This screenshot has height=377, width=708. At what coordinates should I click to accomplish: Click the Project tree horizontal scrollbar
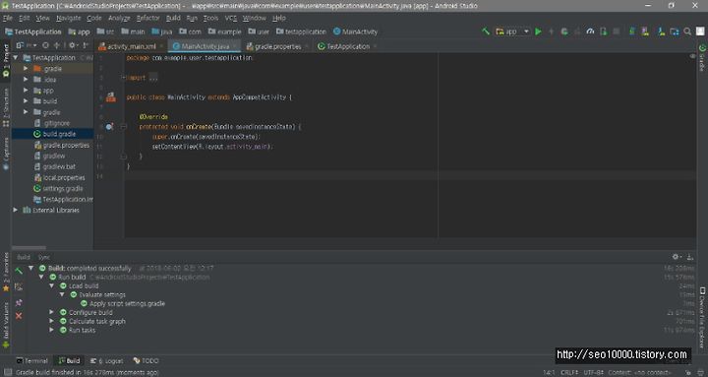[29, 247]
